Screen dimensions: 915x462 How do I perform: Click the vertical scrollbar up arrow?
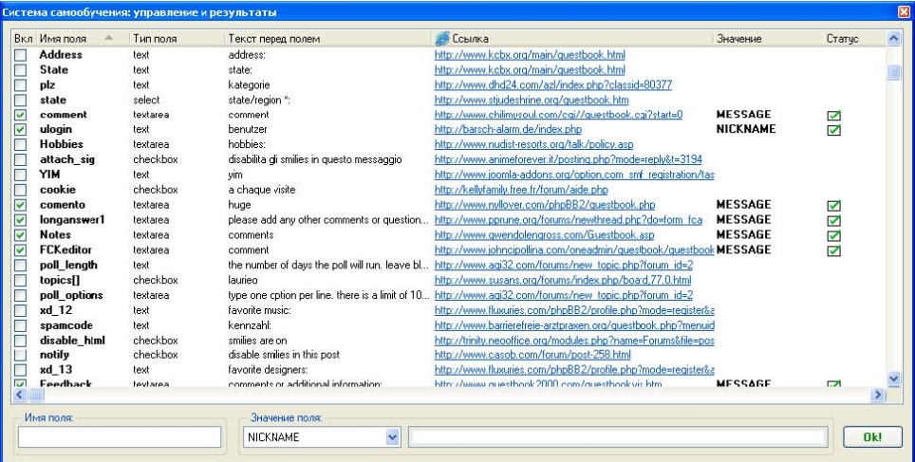coord(893,39)
